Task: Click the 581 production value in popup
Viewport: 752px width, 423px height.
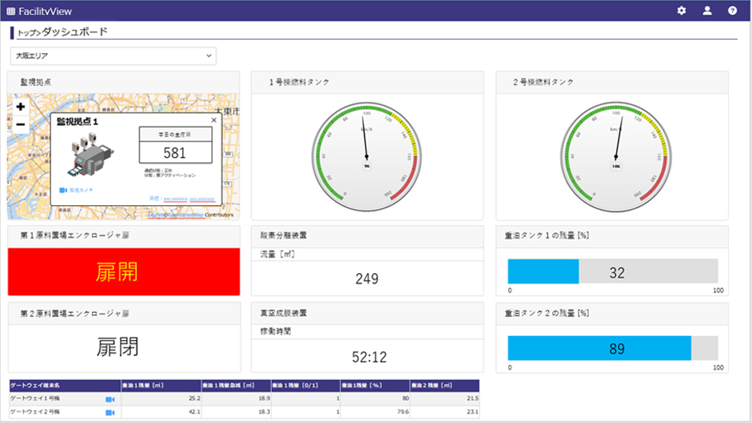Action: click(175, 153)
